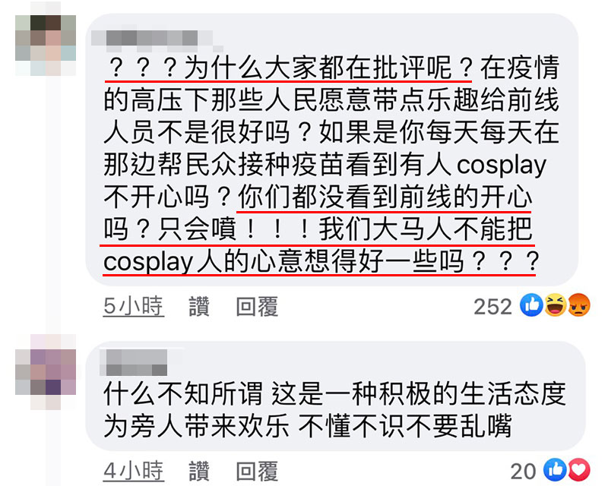Viewport: 608px width, 486px height.
Task: Open the 4小時 timestamp link
Action: 134,471
